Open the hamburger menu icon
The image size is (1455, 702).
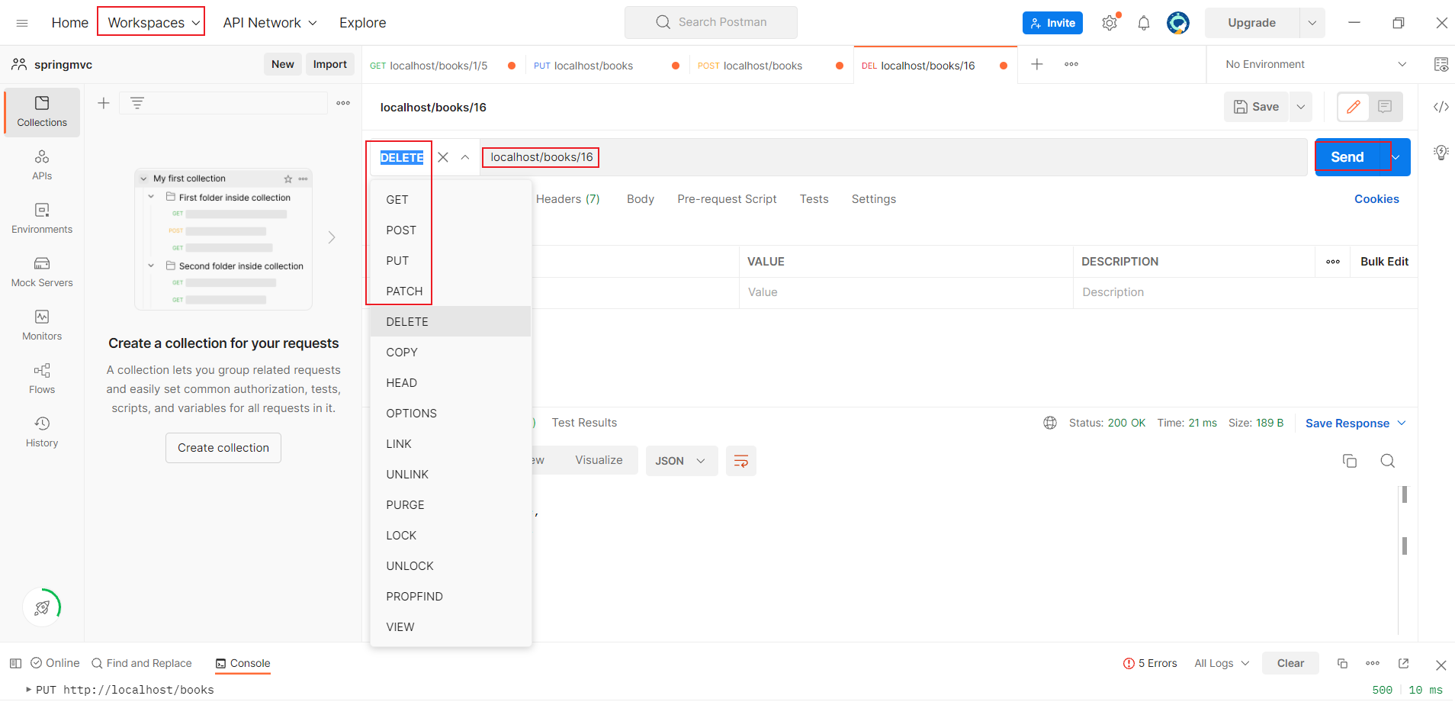[22, 23]
